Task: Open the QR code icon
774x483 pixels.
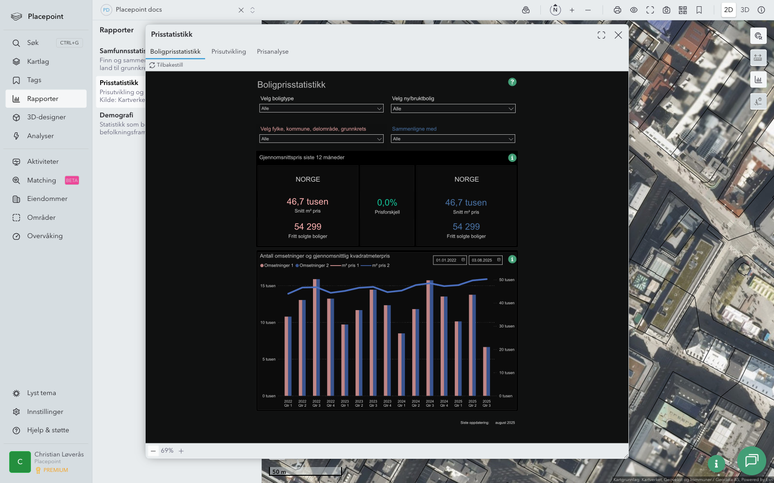Action: click(683, 10)
